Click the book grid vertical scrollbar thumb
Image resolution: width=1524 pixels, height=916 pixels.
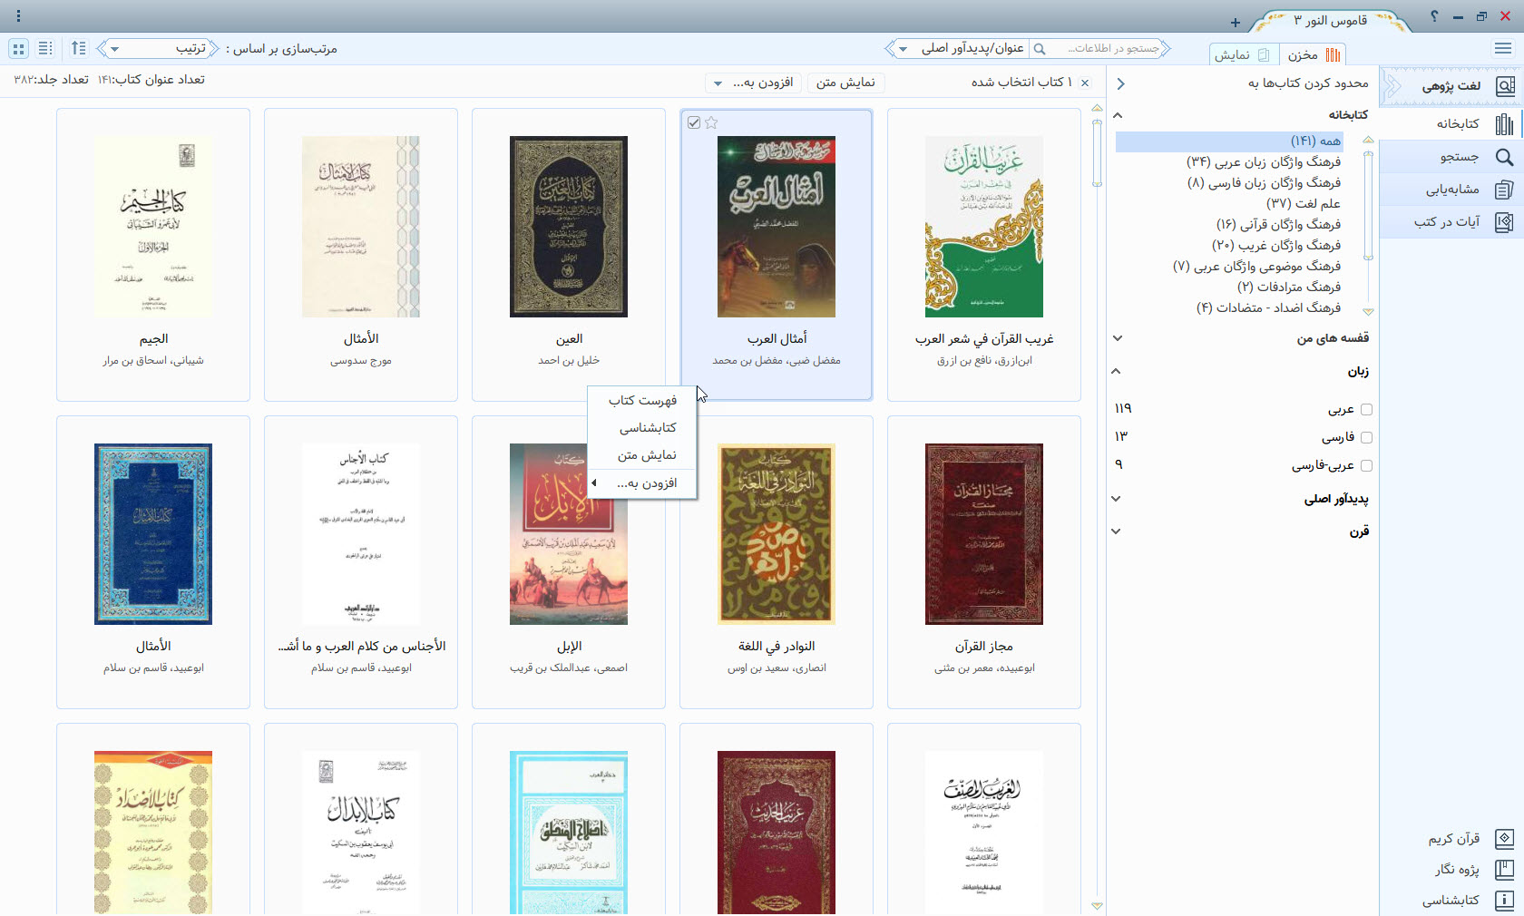click(x=1097, y=152)
